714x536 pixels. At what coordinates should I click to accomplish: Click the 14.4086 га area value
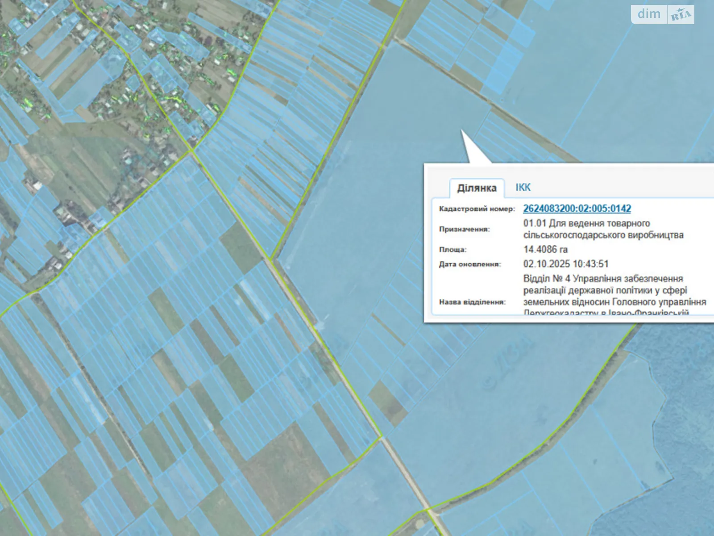click(x=545, y=250)
